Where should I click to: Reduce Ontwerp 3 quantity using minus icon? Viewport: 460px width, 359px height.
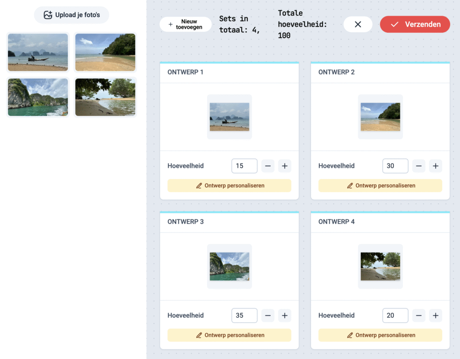(x=268, y=315)
